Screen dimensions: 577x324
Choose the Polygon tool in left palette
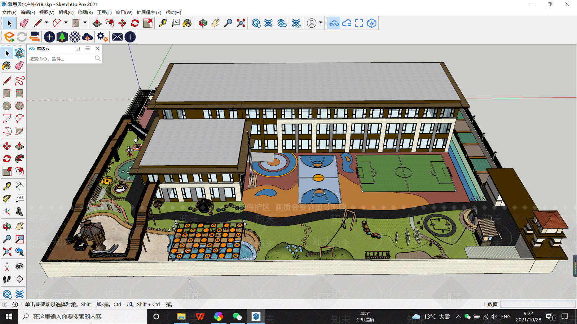tap(19, 106)
